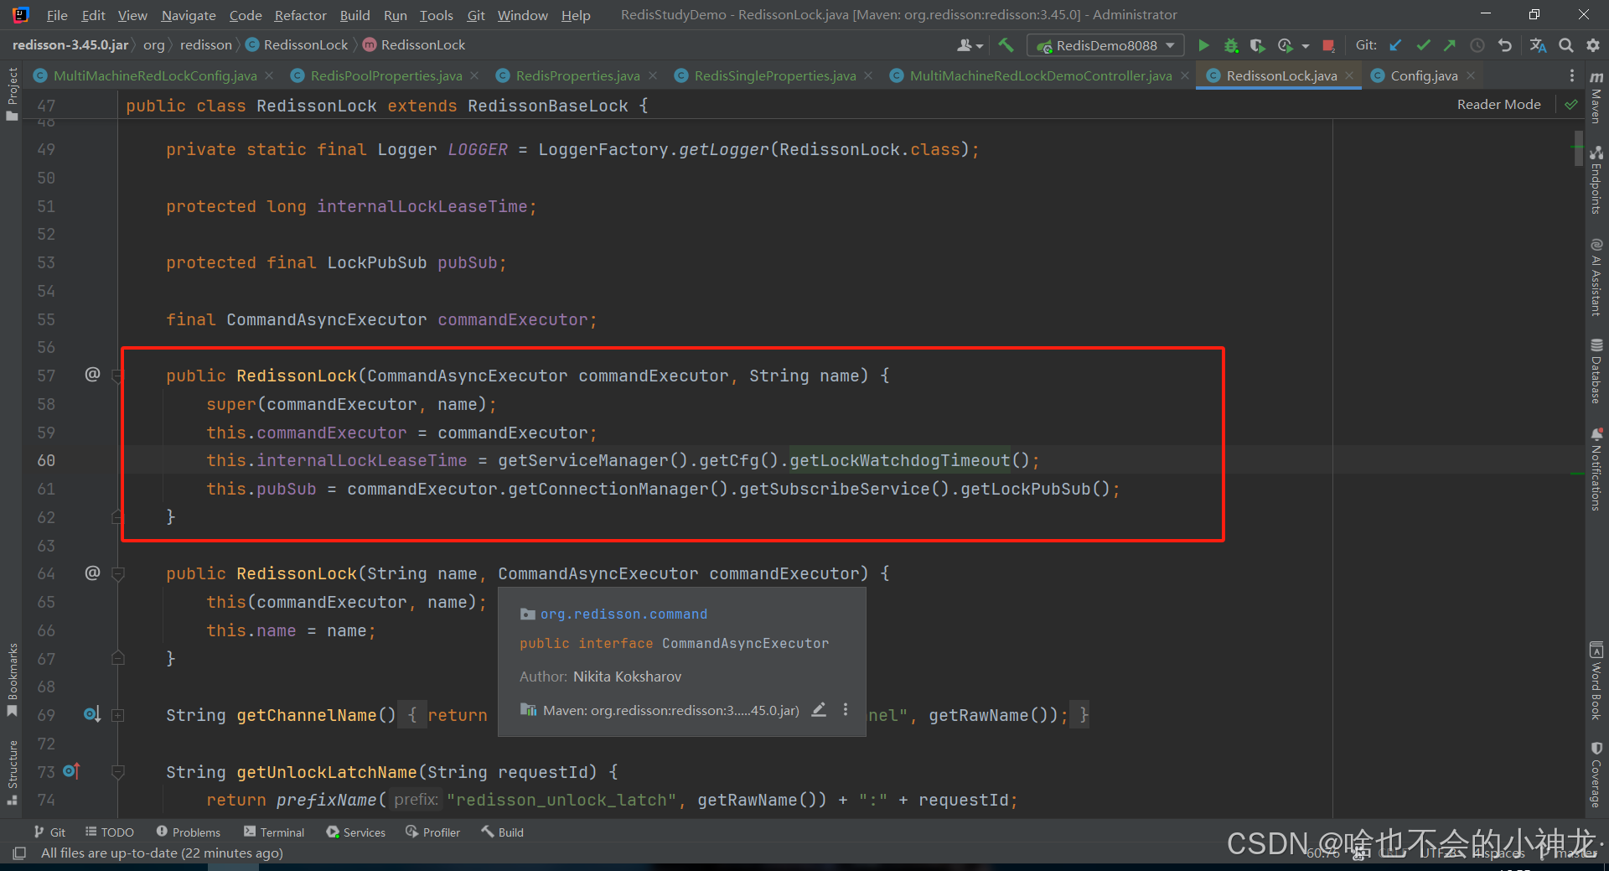The width and height of the screenshot is (1609, 871).
Task: Open the Coverage side panel
Action: 1596,775
